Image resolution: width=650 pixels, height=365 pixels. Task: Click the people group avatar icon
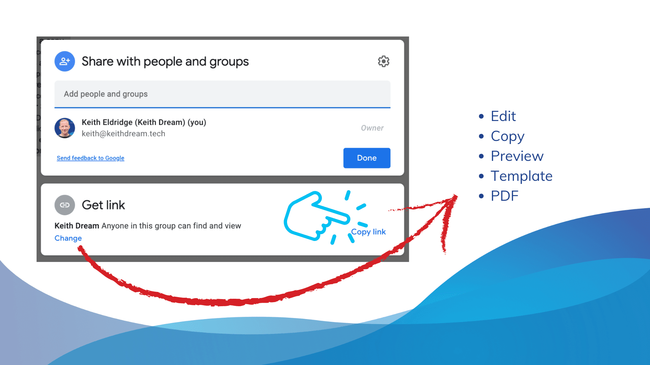coord(65,61)
